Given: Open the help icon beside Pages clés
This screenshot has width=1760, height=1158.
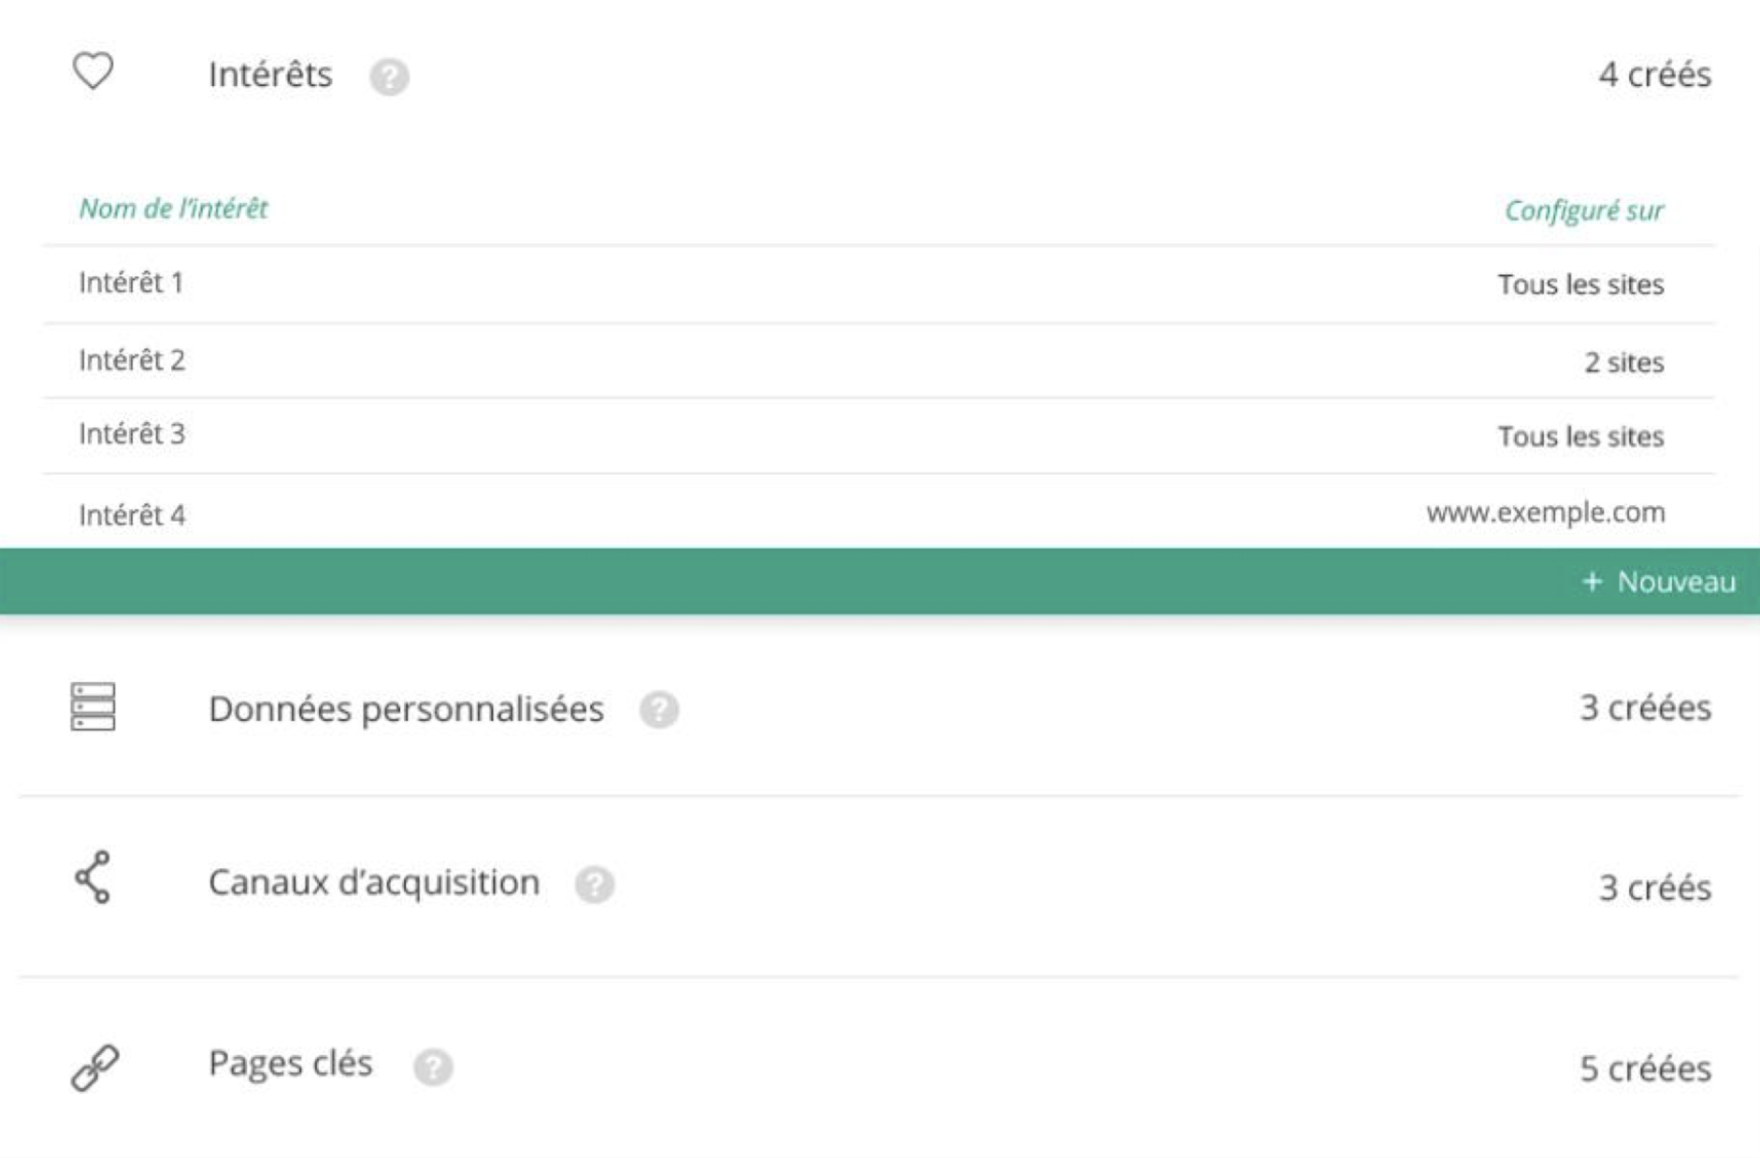Looking at the screenshot, I should coord(434,1066).
